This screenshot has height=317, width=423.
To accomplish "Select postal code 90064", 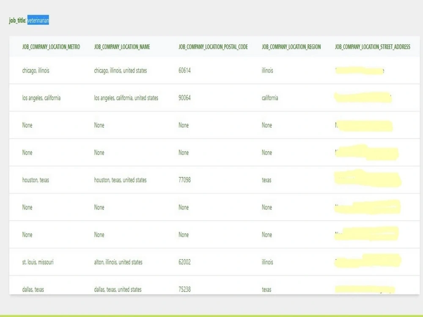I will click(184, 98).
